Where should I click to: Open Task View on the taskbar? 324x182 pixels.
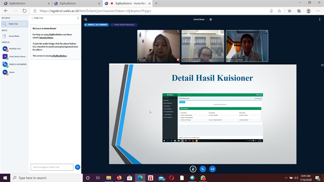98,178
